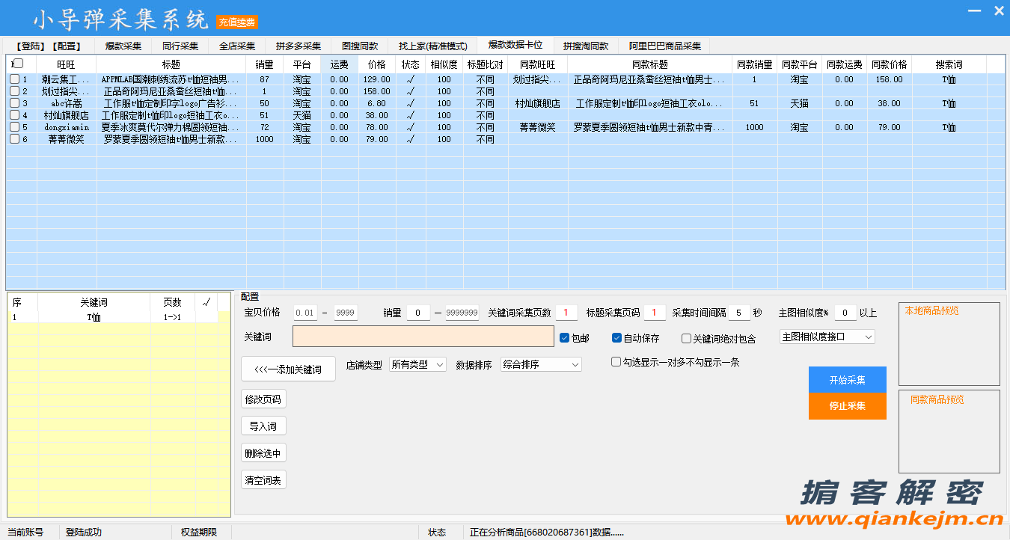The width and height of the screenshot is (1010, 540).
Task: Click the 删除选中 button
Action: 263,452
